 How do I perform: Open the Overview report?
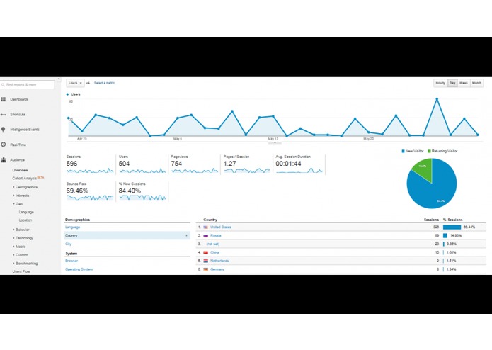click(21, 170)
